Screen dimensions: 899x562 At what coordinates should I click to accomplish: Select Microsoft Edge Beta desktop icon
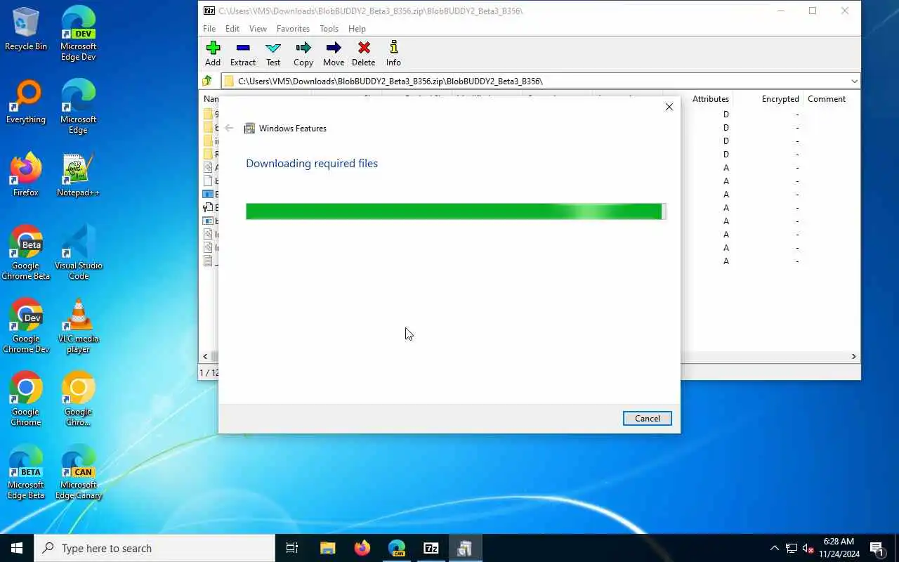pos(26,472)
